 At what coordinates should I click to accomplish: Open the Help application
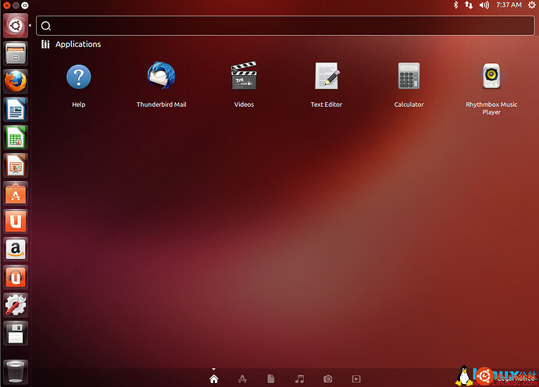[78, 77]
